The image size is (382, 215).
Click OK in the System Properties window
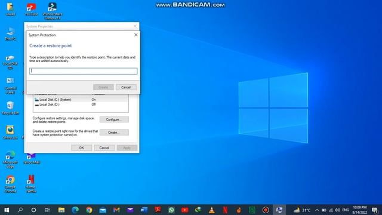click(x=81, y=148)
